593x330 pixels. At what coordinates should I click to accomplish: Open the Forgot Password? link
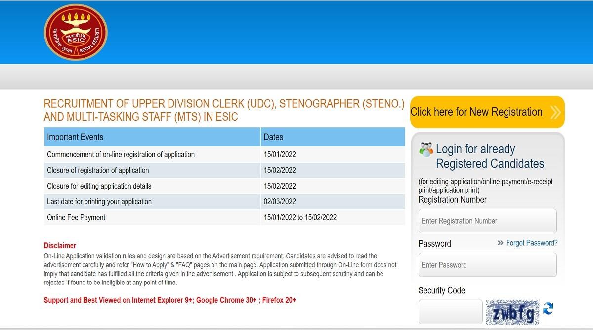pyautogui.click(x=532, y=243)
